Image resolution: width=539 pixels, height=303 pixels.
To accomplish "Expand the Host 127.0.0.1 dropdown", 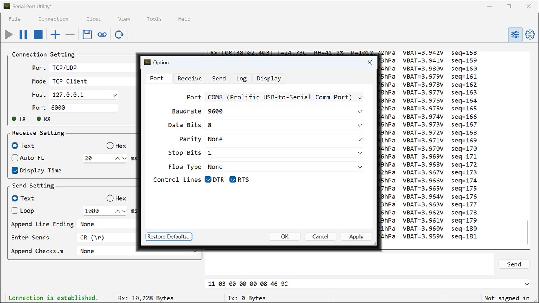I will [x=114, y=95].
